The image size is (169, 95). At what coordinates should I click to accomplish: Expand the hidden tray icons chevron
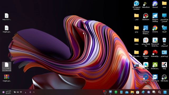pos(34,92)
